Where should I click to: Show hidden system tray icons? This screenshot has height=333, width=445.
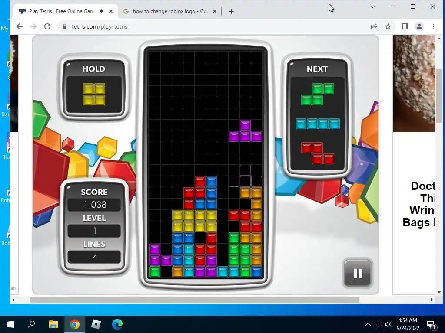[x=368, y=324]
